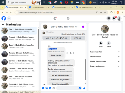React to message with emoji icon

click(x=67, y=53)
